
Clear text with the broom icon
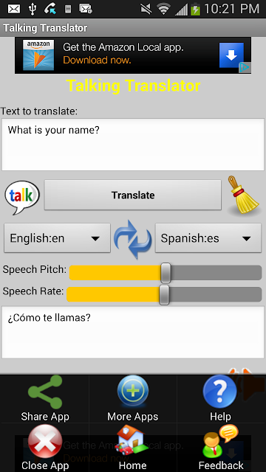click(243, 195)
